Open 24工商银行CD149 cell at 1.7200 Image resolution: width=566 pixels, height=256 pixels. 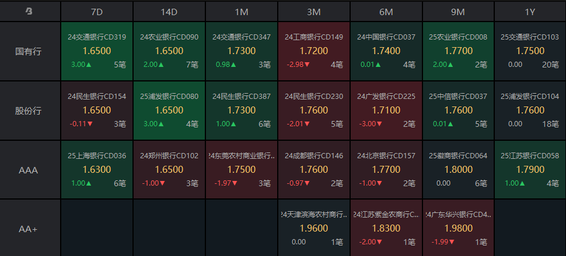point(314,51)
